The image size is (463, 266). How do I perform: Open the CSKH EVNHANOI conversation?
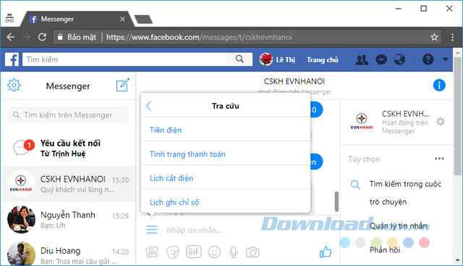[68, 184]
